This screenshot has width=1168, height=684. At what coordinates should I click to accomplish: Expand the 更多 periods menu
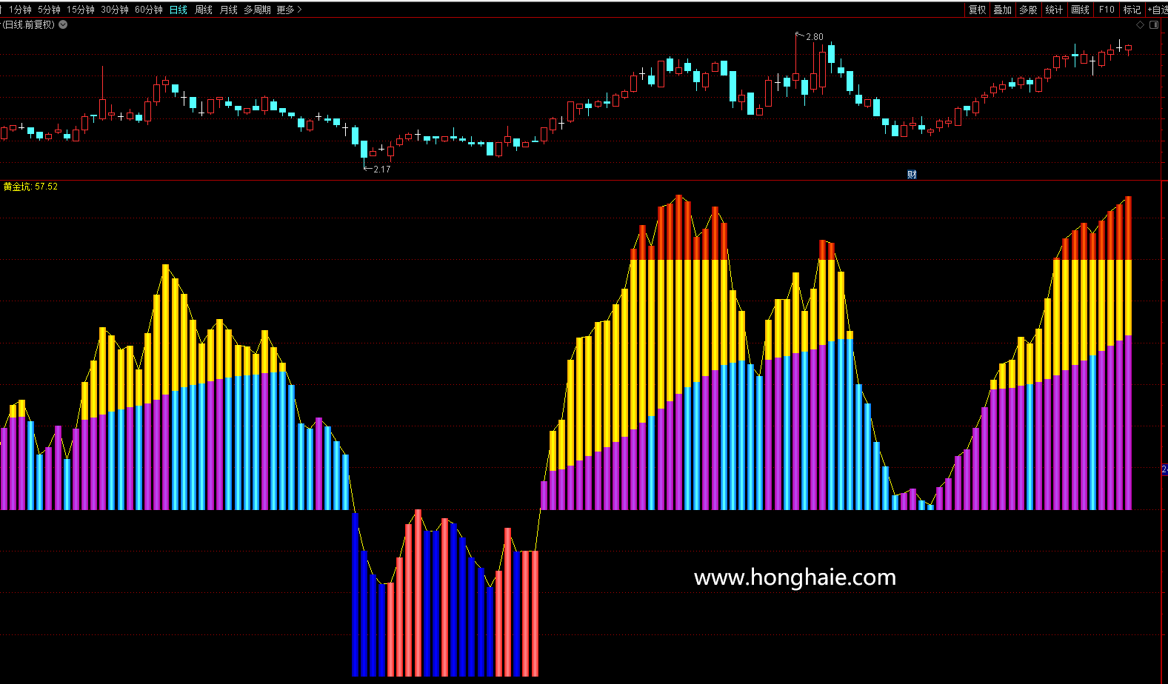coord(289,10)
